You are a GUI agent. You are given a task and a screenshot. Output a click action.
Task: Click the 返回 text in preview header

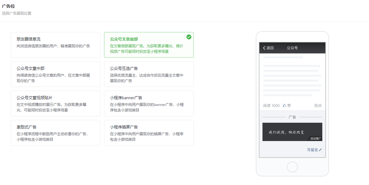tap(270, 48)
